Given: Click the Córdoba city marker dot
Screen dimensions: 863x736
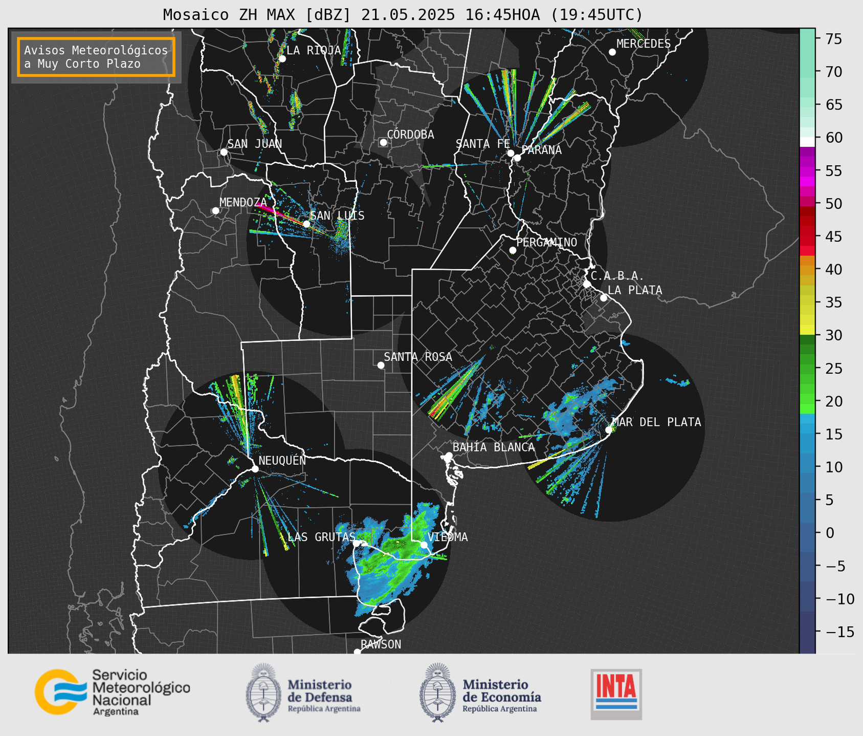Looking at the screenshot, I should [383, 142].
